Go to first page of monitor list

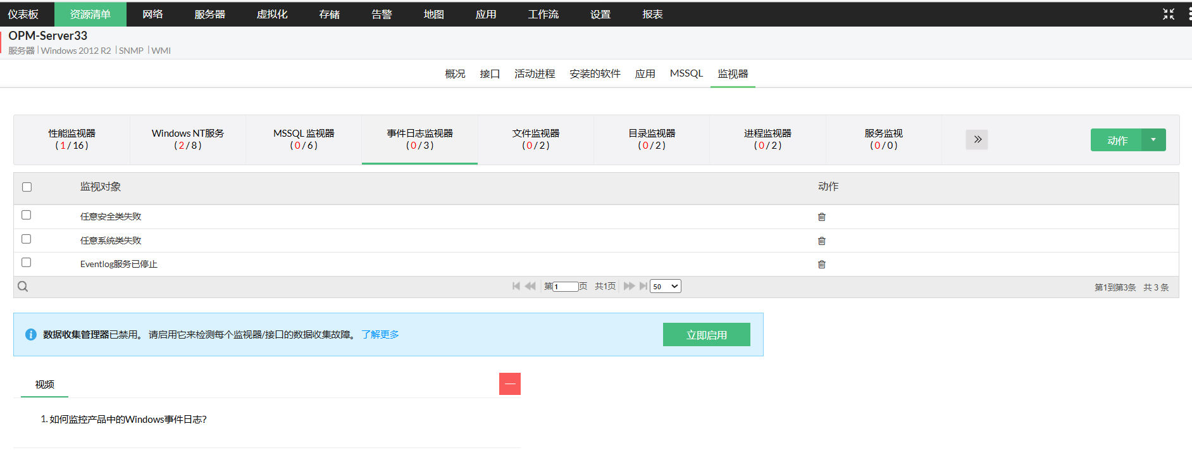tap(516, 286)
